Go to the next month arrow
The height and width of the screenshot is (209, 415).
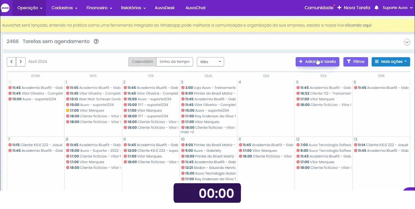[x=21, y=62]
